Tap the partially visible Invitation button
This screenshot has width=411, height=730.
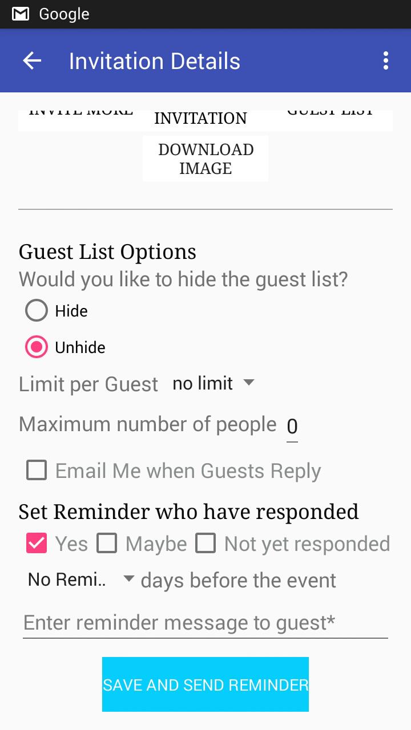[x=200, y=119]
